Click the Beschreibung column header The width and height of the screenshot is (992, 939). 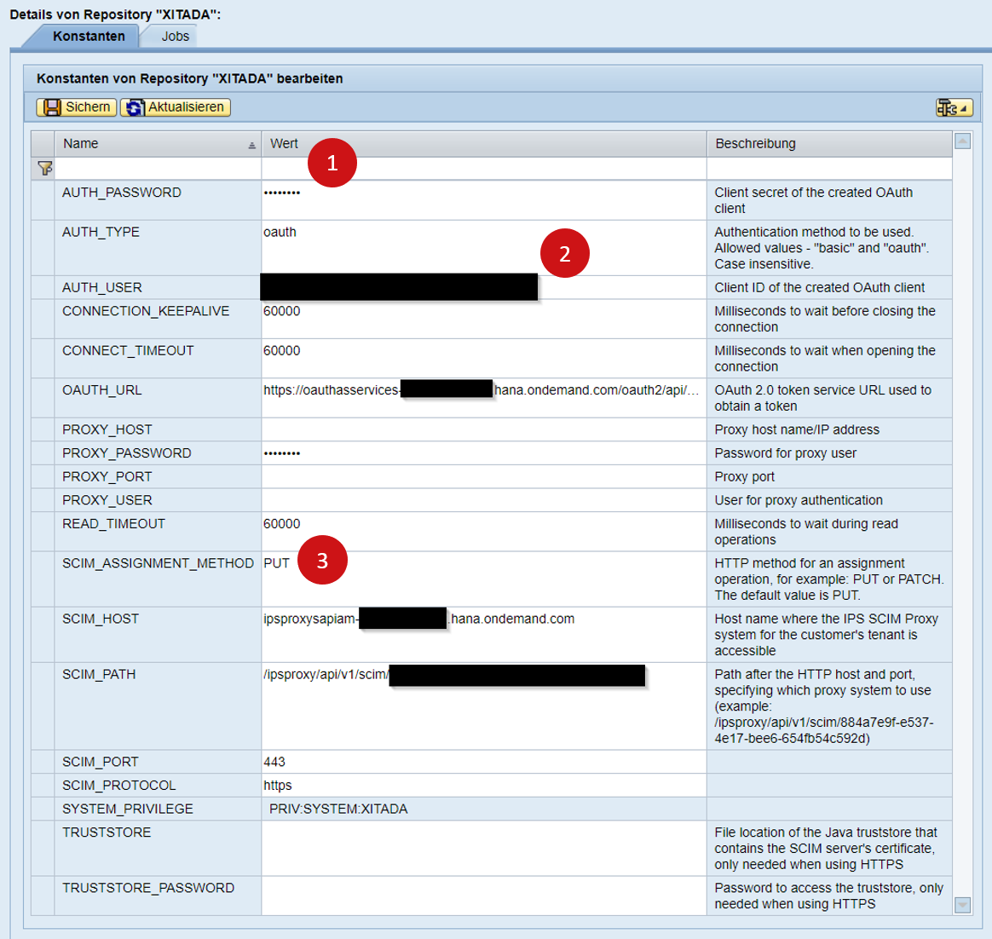pos(829,144)
